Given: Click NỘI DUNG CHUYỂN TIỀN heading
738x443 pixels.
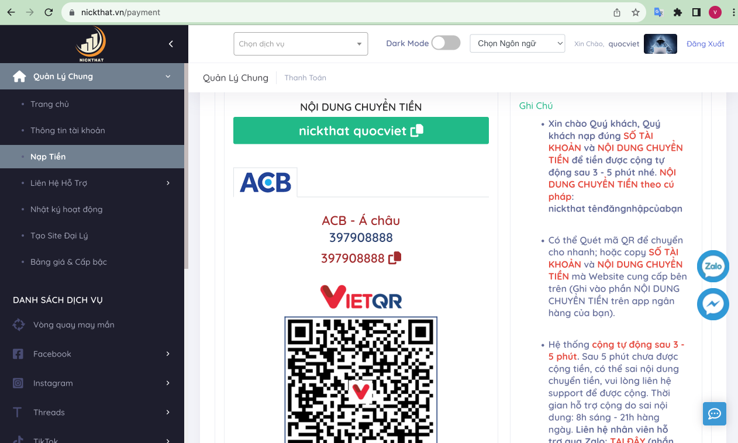Looking at the screenshot, I should point(361,107).
